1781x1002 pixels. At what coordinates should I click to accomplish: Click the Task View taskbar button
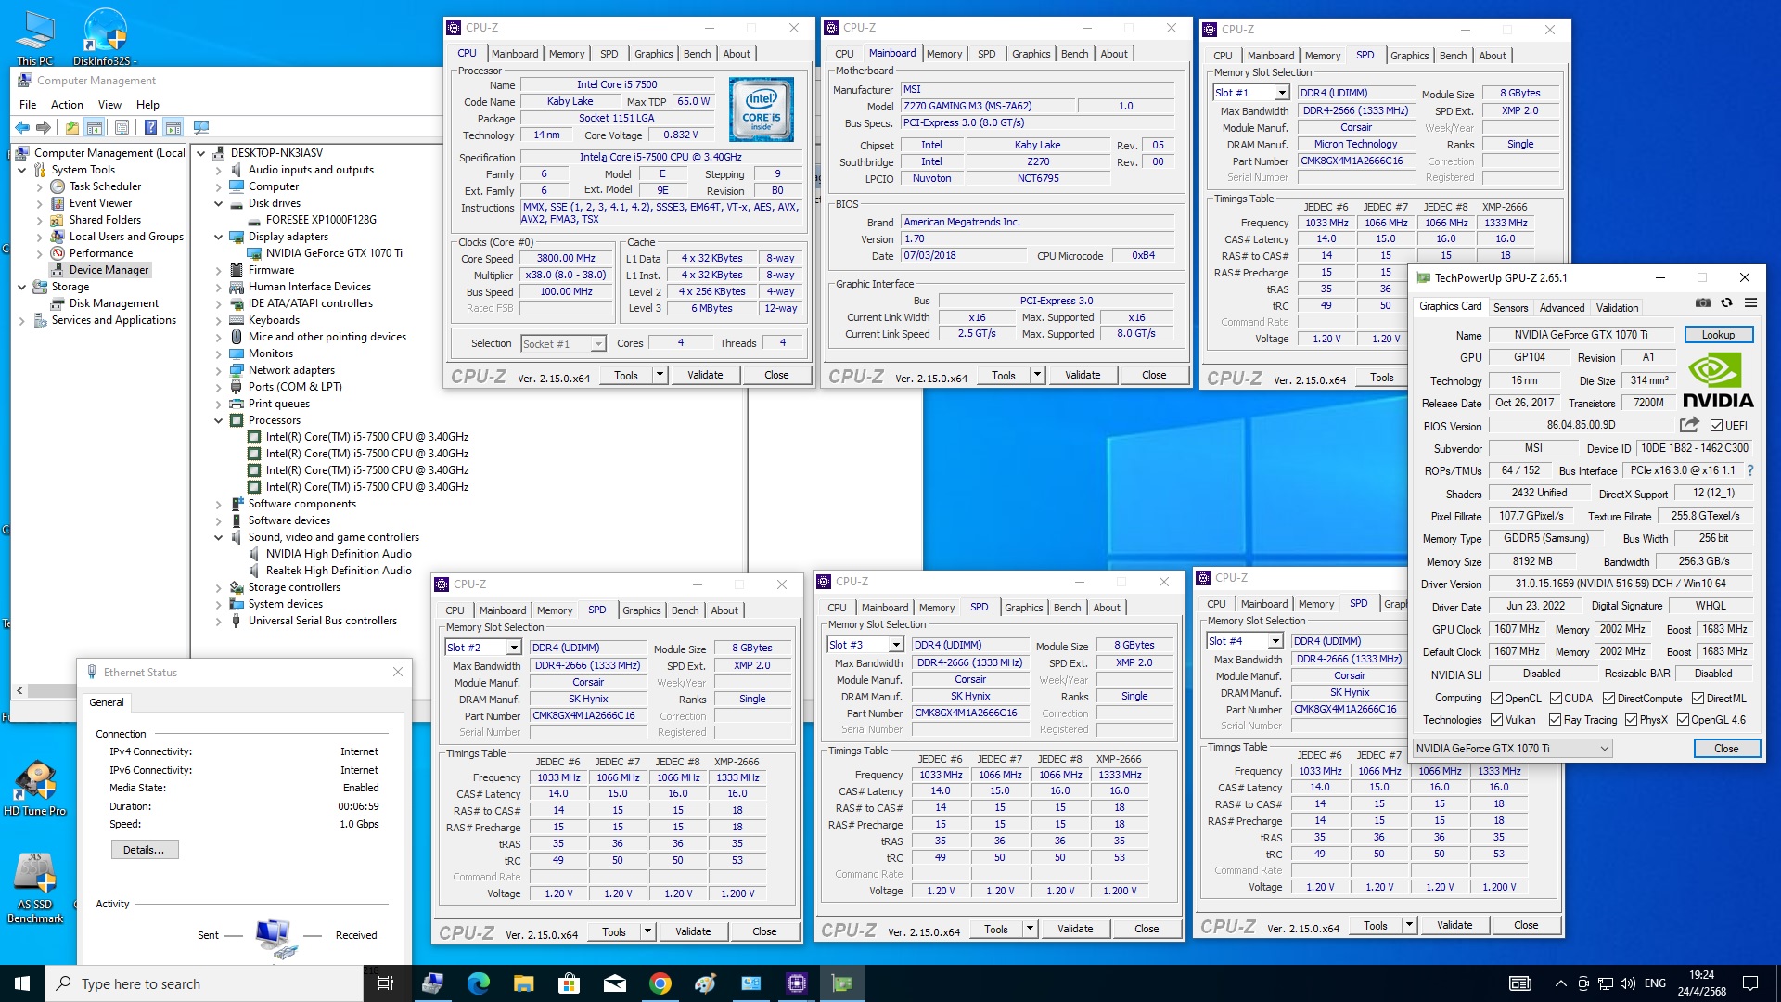point(386,983)
